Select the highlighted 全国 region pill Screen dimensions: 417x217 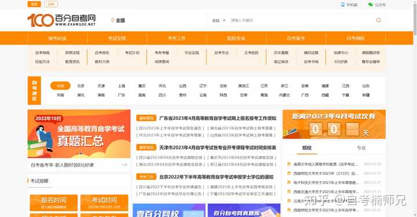coord(60,86)
